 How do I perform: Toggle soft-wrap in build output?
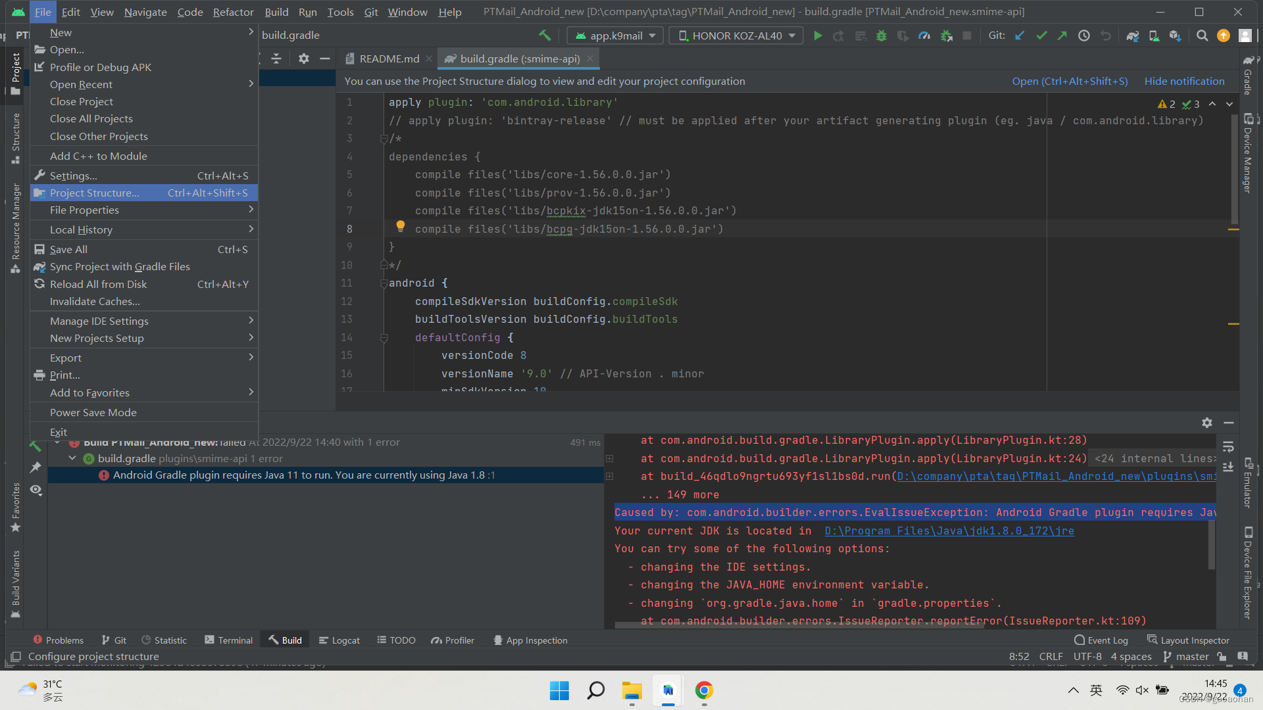(1228, 447)
